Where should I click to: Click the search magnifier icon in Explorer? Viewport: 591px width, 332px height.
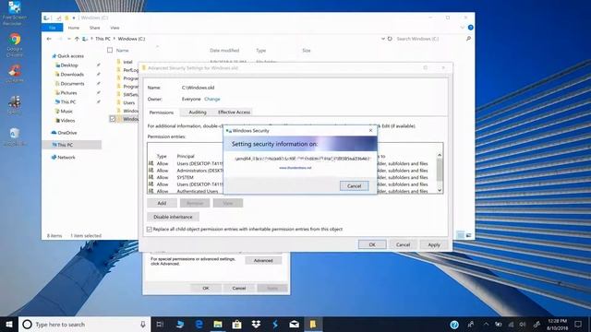coord(468,39)
